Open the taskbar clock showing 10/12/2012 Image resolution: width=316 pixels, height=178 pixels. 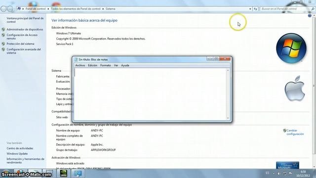point(303,174)
